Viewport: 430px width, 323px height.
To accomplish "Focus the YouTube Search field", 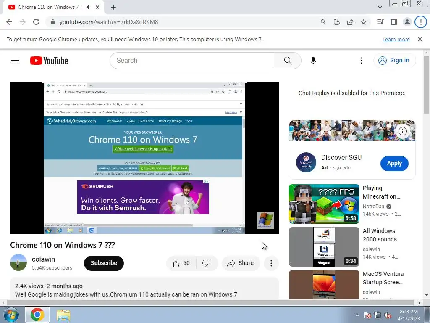I will point(192,61).
